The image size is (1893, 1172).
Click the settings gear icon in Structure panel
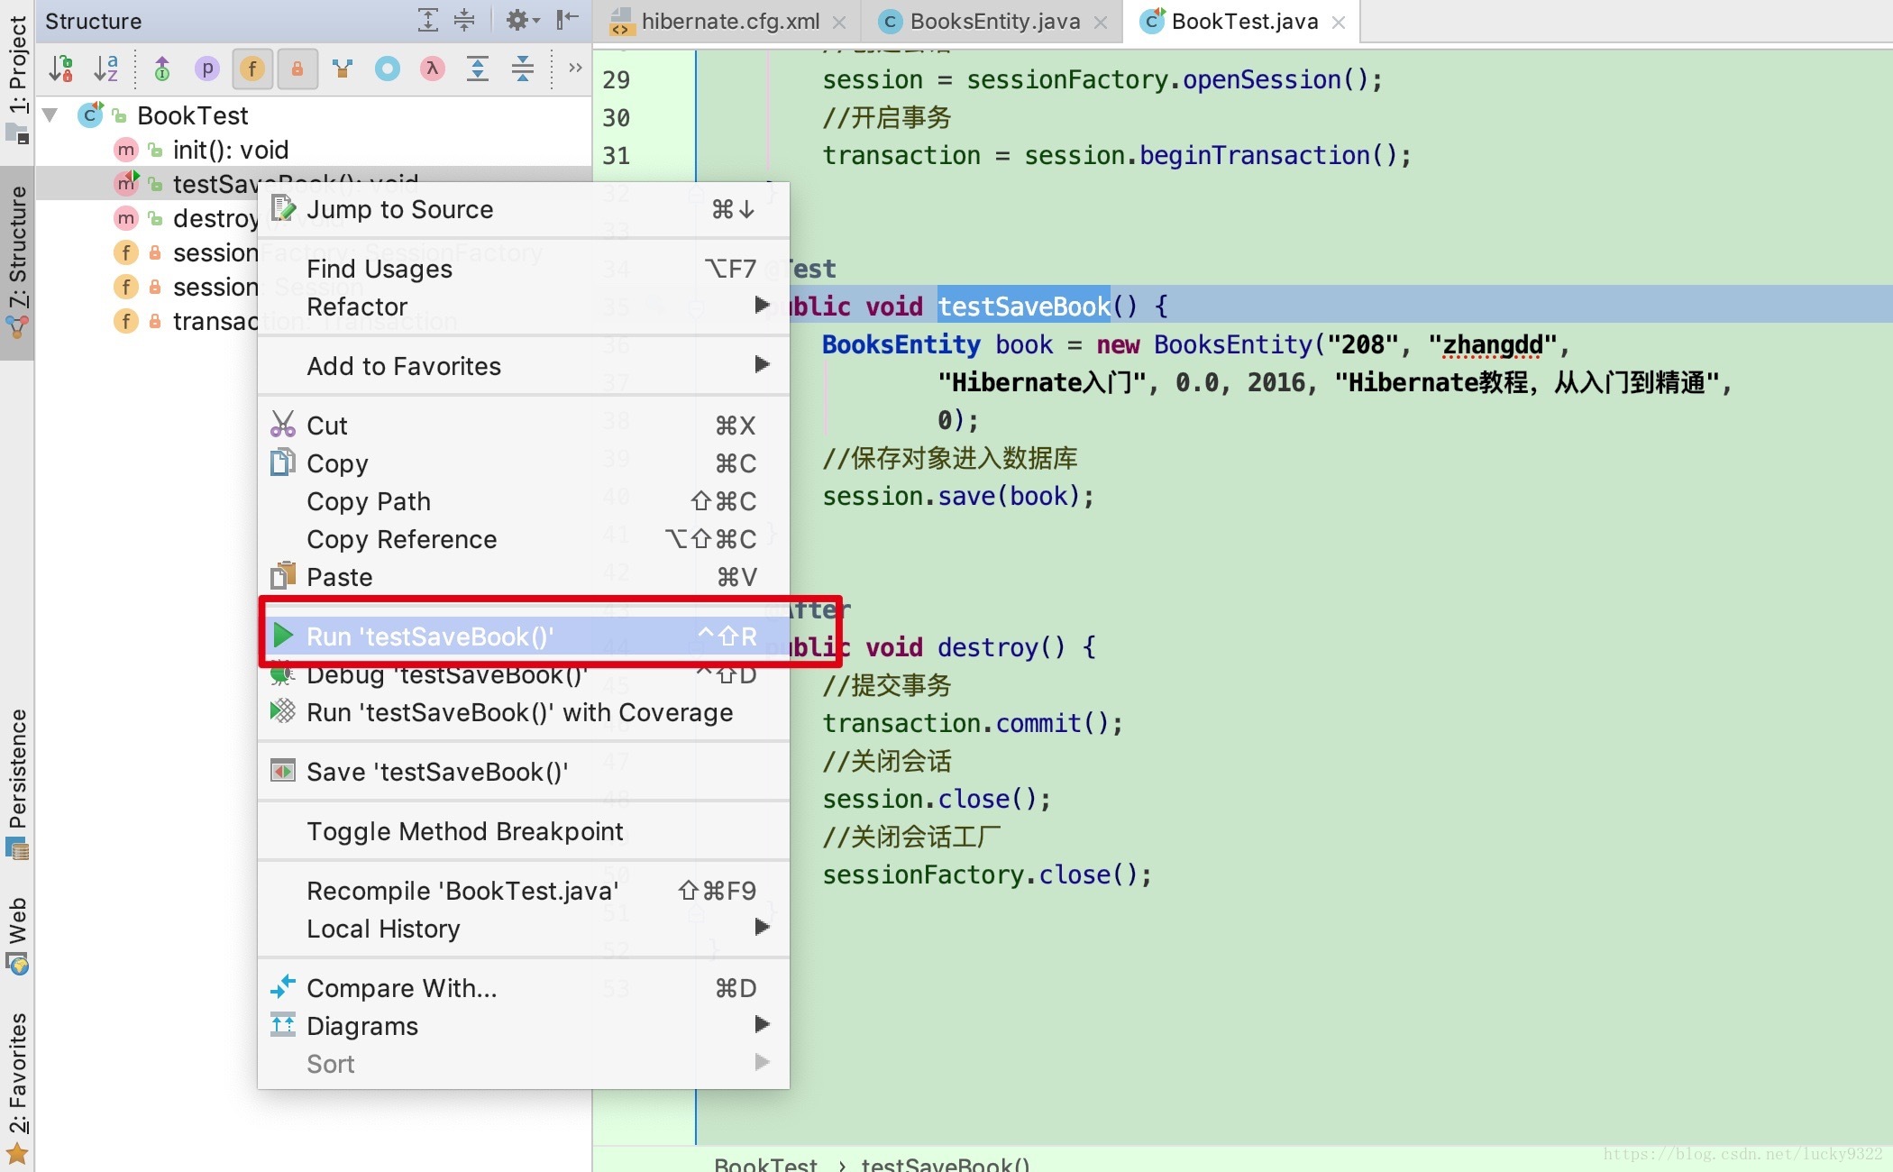point(517,19)
